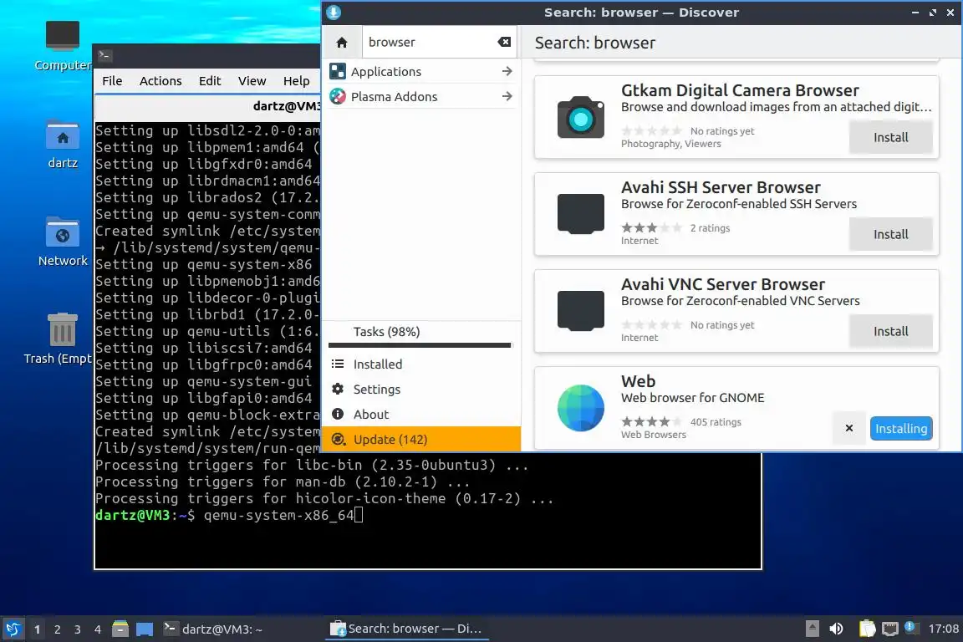
Task: Open the Web app title
Action: (638, 381)
